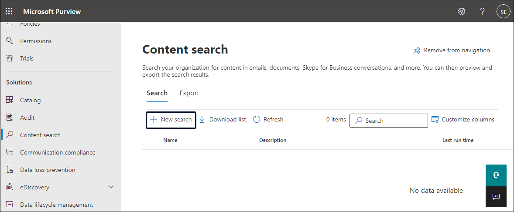Open Trials in the navigation
The height and width of the screenshot is (212, 514).
point(27,59)
